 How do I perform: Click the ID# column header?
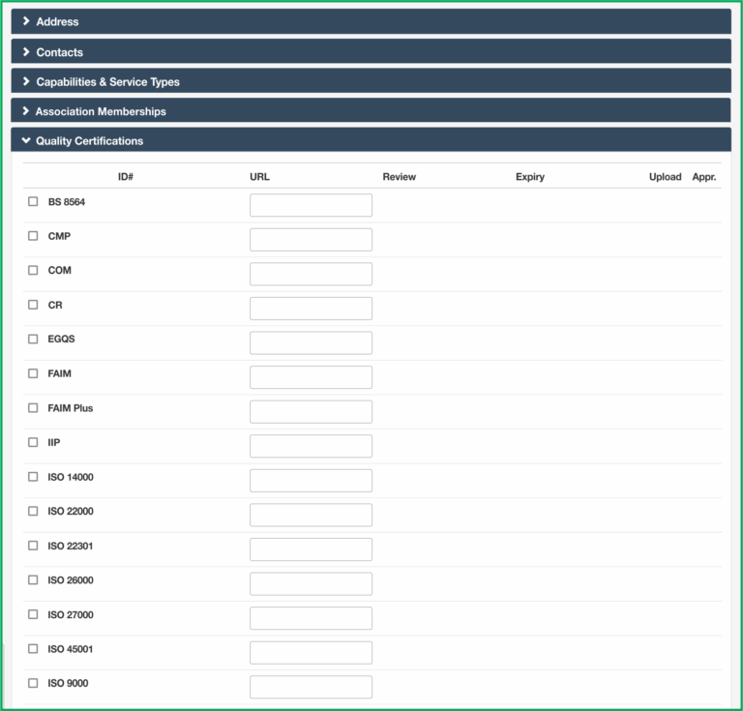pyautogui.click(x=126, y=177)
